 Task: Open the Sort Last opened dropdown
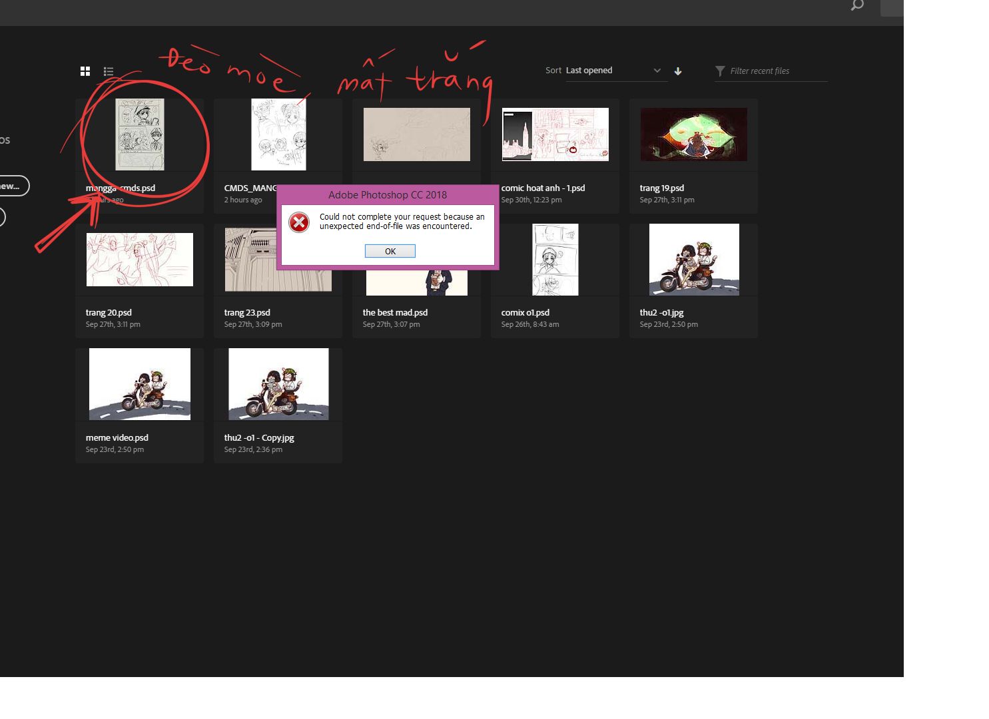click(x=614, y=71)
